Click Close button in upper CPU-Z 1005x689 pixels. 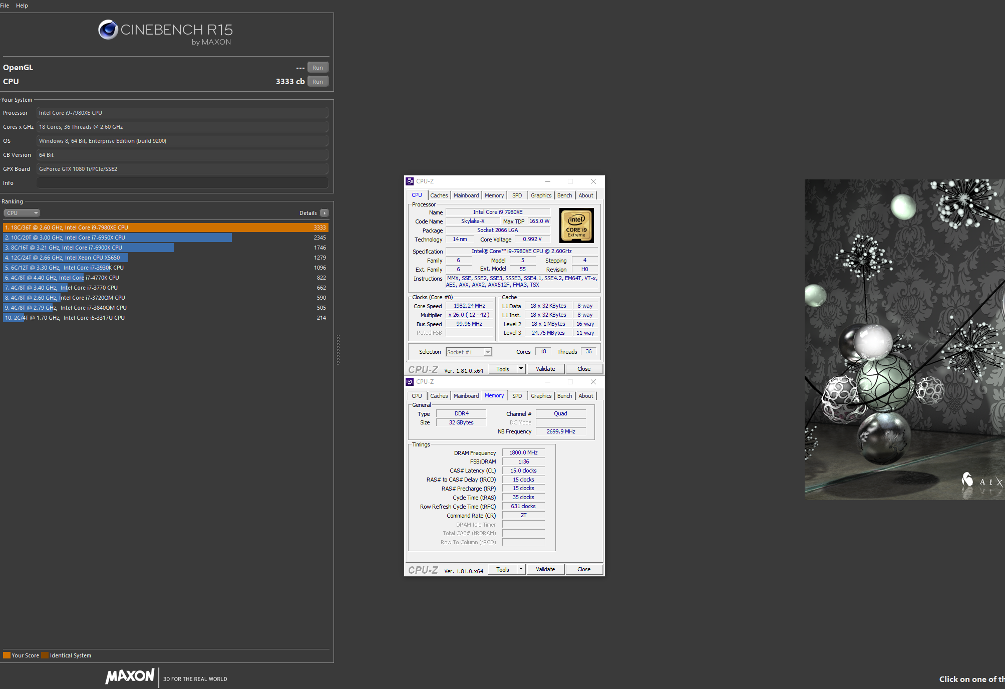coord(584,369)
